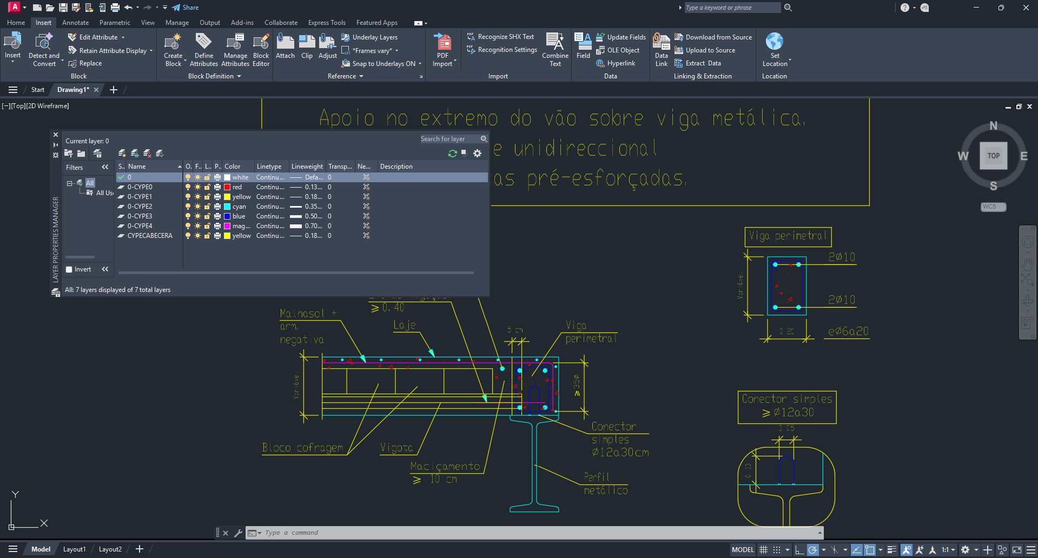
Task: Click Download from Source button
Action: pyautogui.click(x=713, y=37)
